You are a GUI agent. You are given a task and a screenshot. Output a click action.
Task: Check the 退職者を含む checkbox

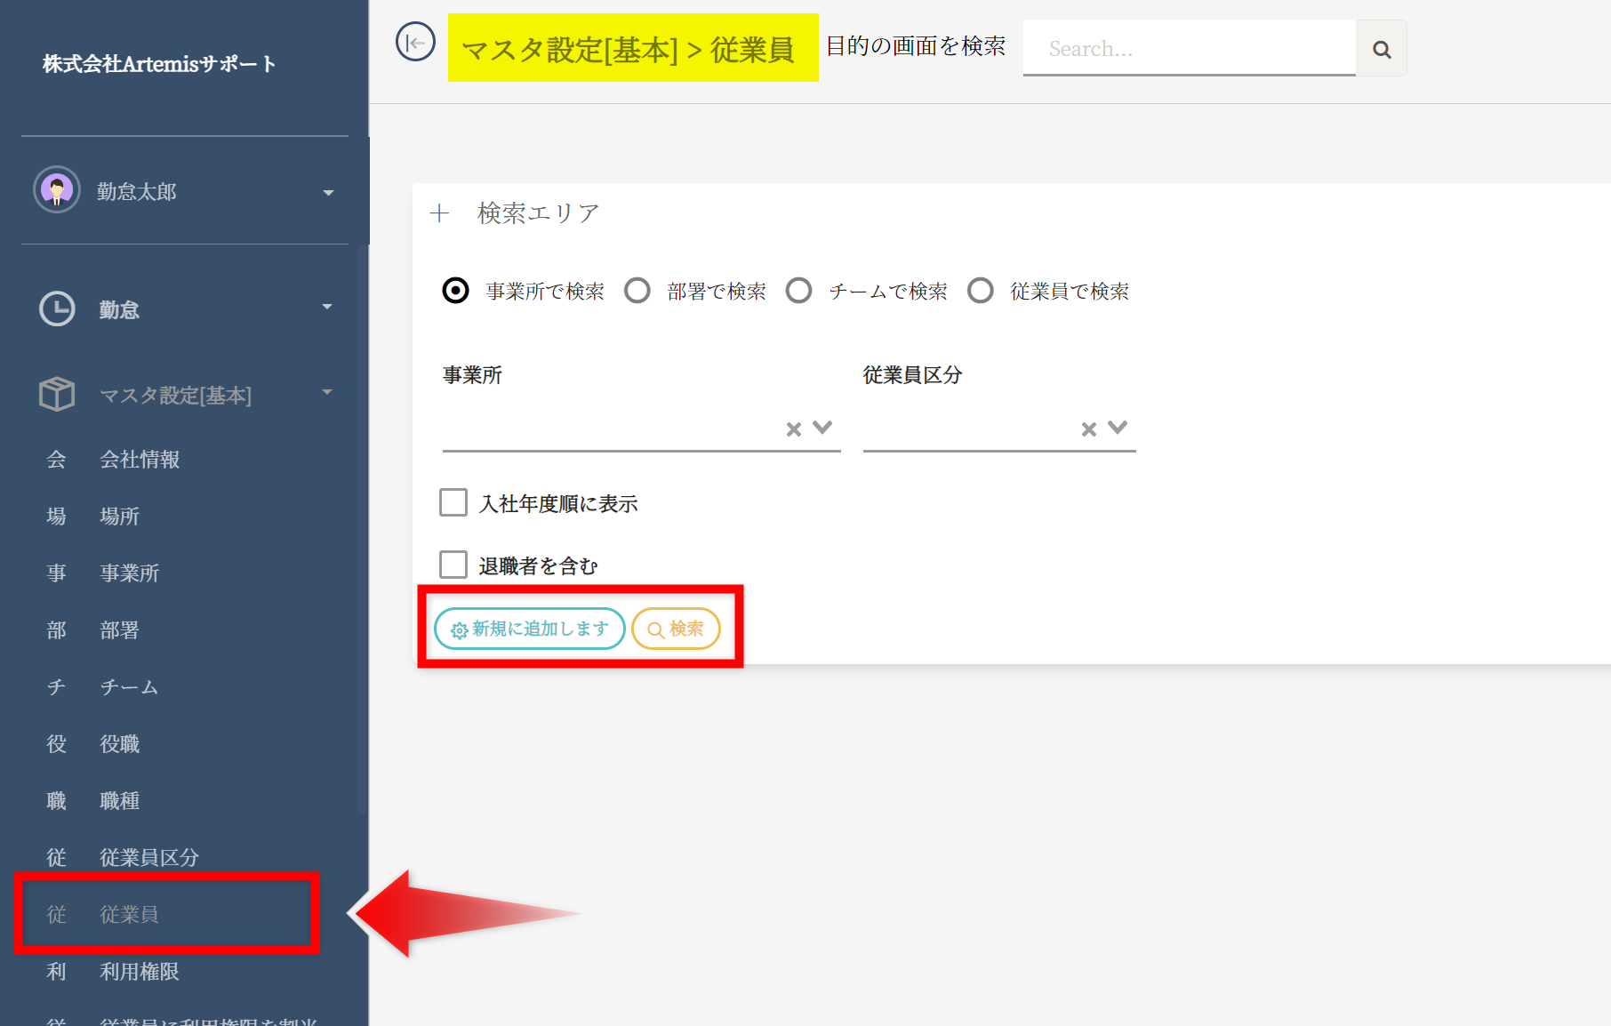pyautogui.click(x=453, y=565)
